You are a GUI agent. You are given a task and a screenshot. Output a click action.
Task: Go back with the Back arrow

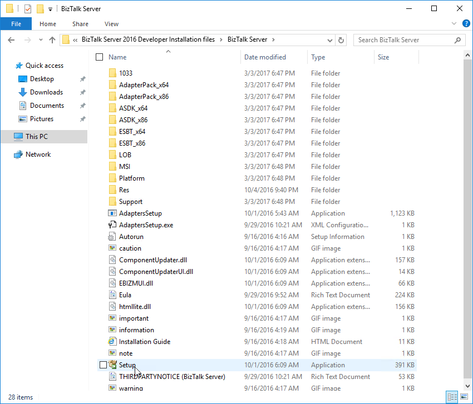point(11,40)
